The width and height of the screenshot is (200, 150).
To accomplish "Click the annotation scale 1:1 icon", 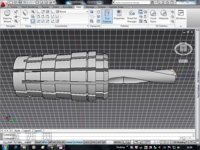I will pos(156,142).
